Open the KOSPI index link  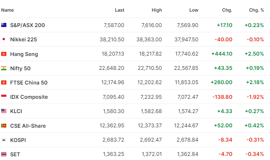point(18,140)
